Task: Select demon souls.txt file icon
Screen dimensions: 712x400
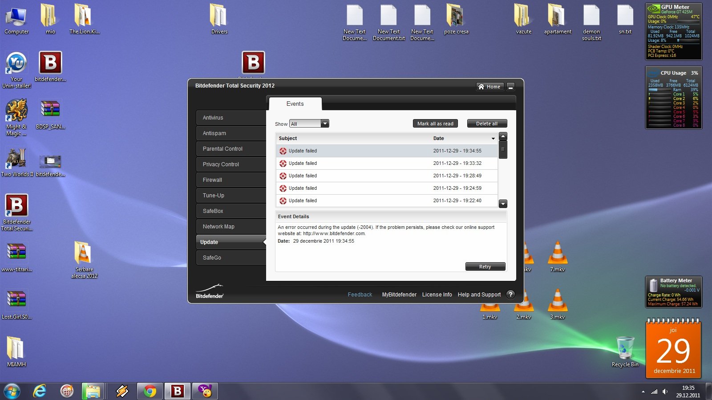Action: point(591,22)
